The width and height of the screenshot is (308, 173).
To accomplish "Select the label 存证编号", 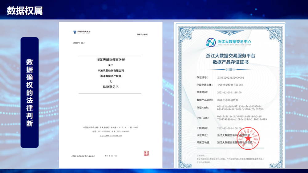I will pyautogui.click(x=202, y=77).
